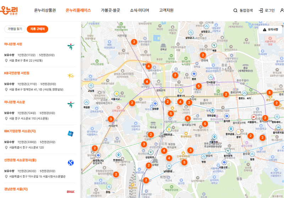Screen dimensions: 284x198
Task: Open the 신한은행 서소문청사(출) branch entry
Action: click(20, 160)
